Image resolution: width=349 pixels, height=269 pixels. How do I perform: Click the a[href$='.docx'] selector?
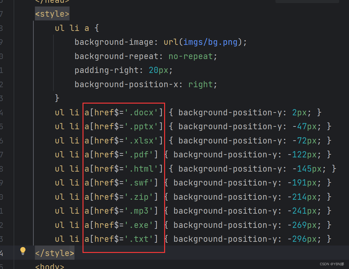click(x=124, y=113)
